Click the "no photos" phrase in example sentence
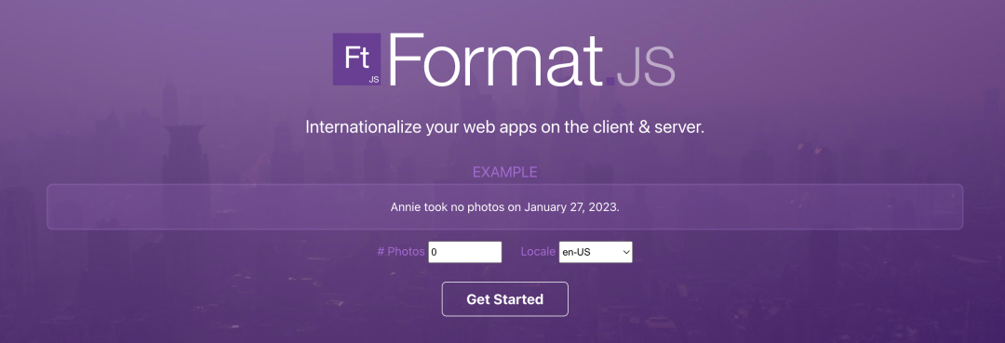1005x343 pixels. point(480,207)
